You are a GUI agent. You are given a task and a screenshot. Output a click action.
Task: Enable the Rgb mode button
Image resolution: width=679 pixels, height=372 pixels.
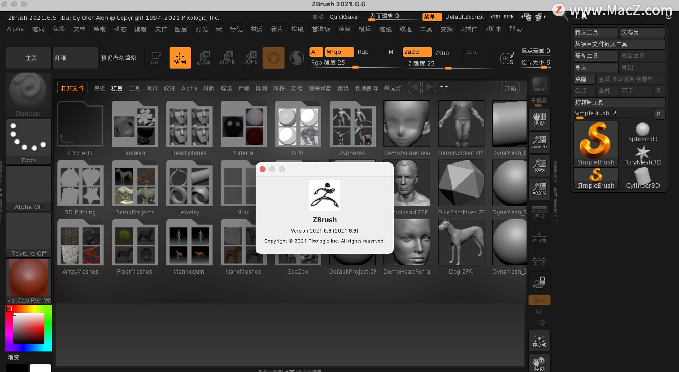(x=370, y=52)
